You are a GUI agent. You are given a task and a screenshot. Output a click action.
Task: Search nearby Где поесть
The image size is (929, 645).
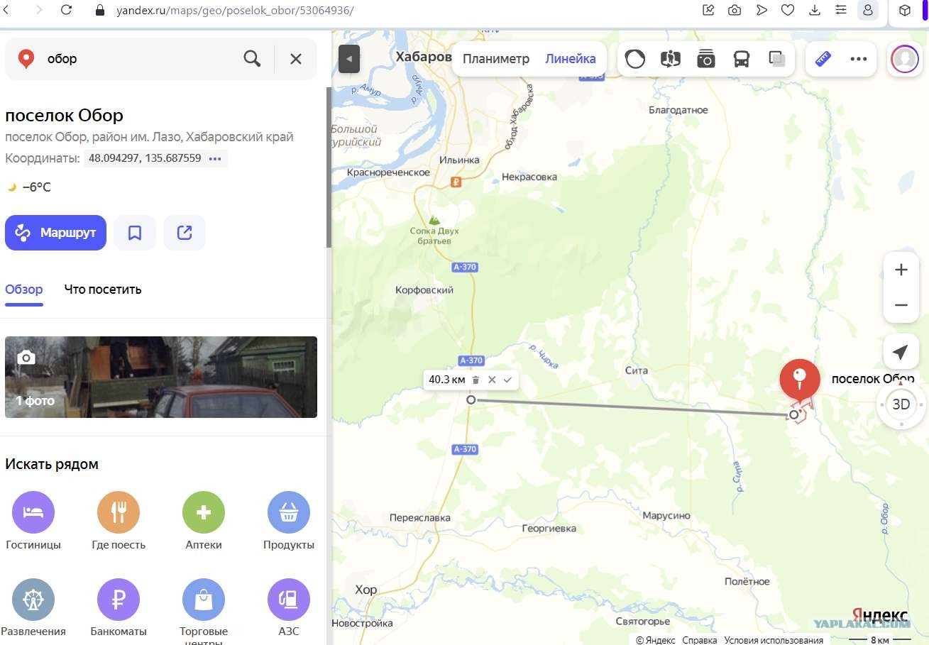[119, 522]
